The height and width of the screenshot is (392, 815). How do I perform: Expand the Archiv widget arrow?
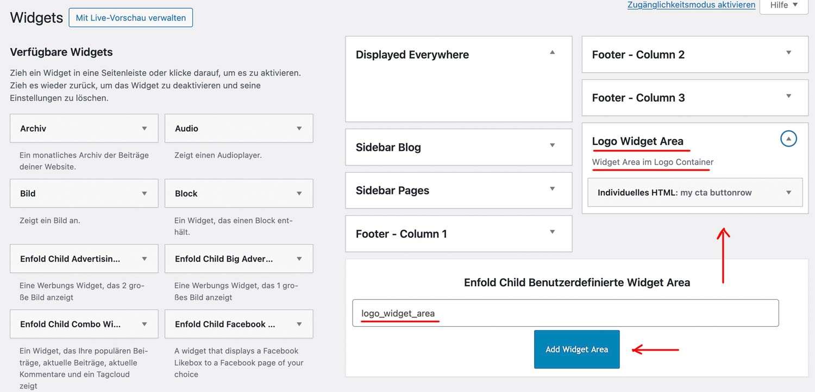click(x=145, y=129)
